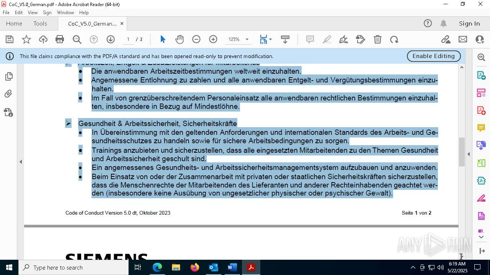Go to the previous page arrow

coord(94,39)
